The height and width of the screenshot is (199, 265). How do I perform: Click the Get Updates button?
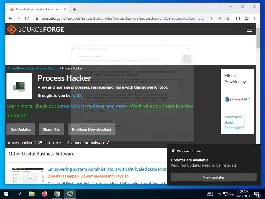(x=21, y=129)
